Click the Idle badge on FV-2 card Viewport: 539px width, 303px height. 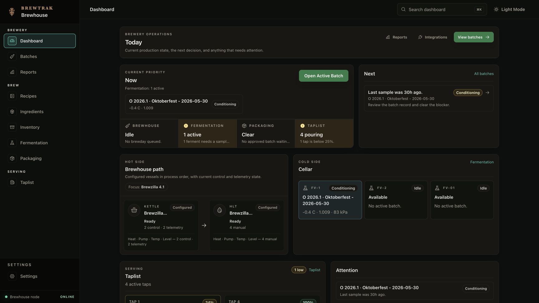click(x=417, y=188)
